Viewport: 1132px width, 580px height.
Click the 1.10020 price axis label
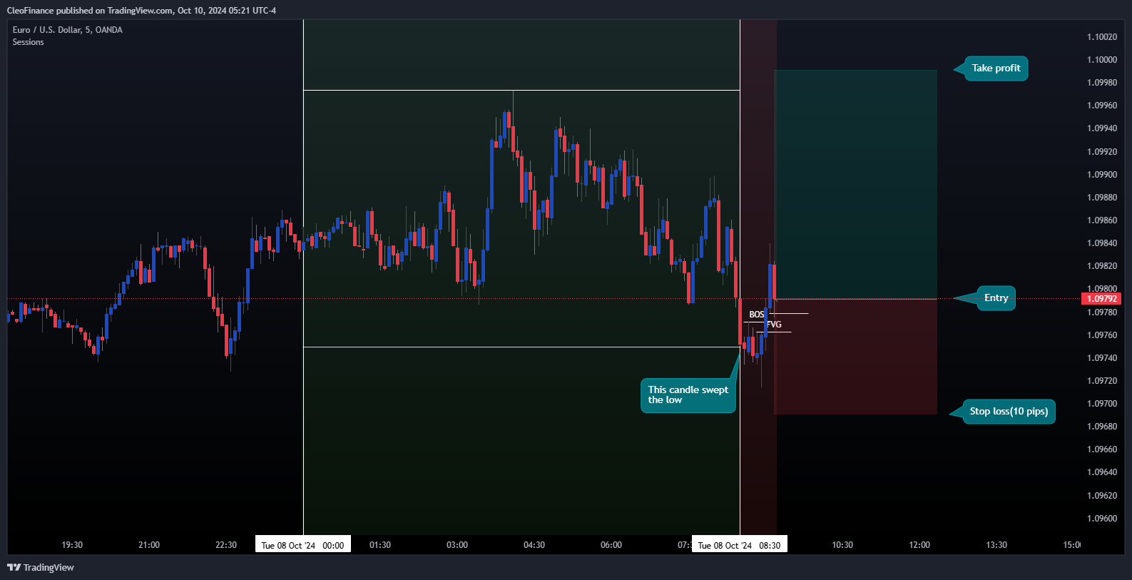[x=1102, y=37]
